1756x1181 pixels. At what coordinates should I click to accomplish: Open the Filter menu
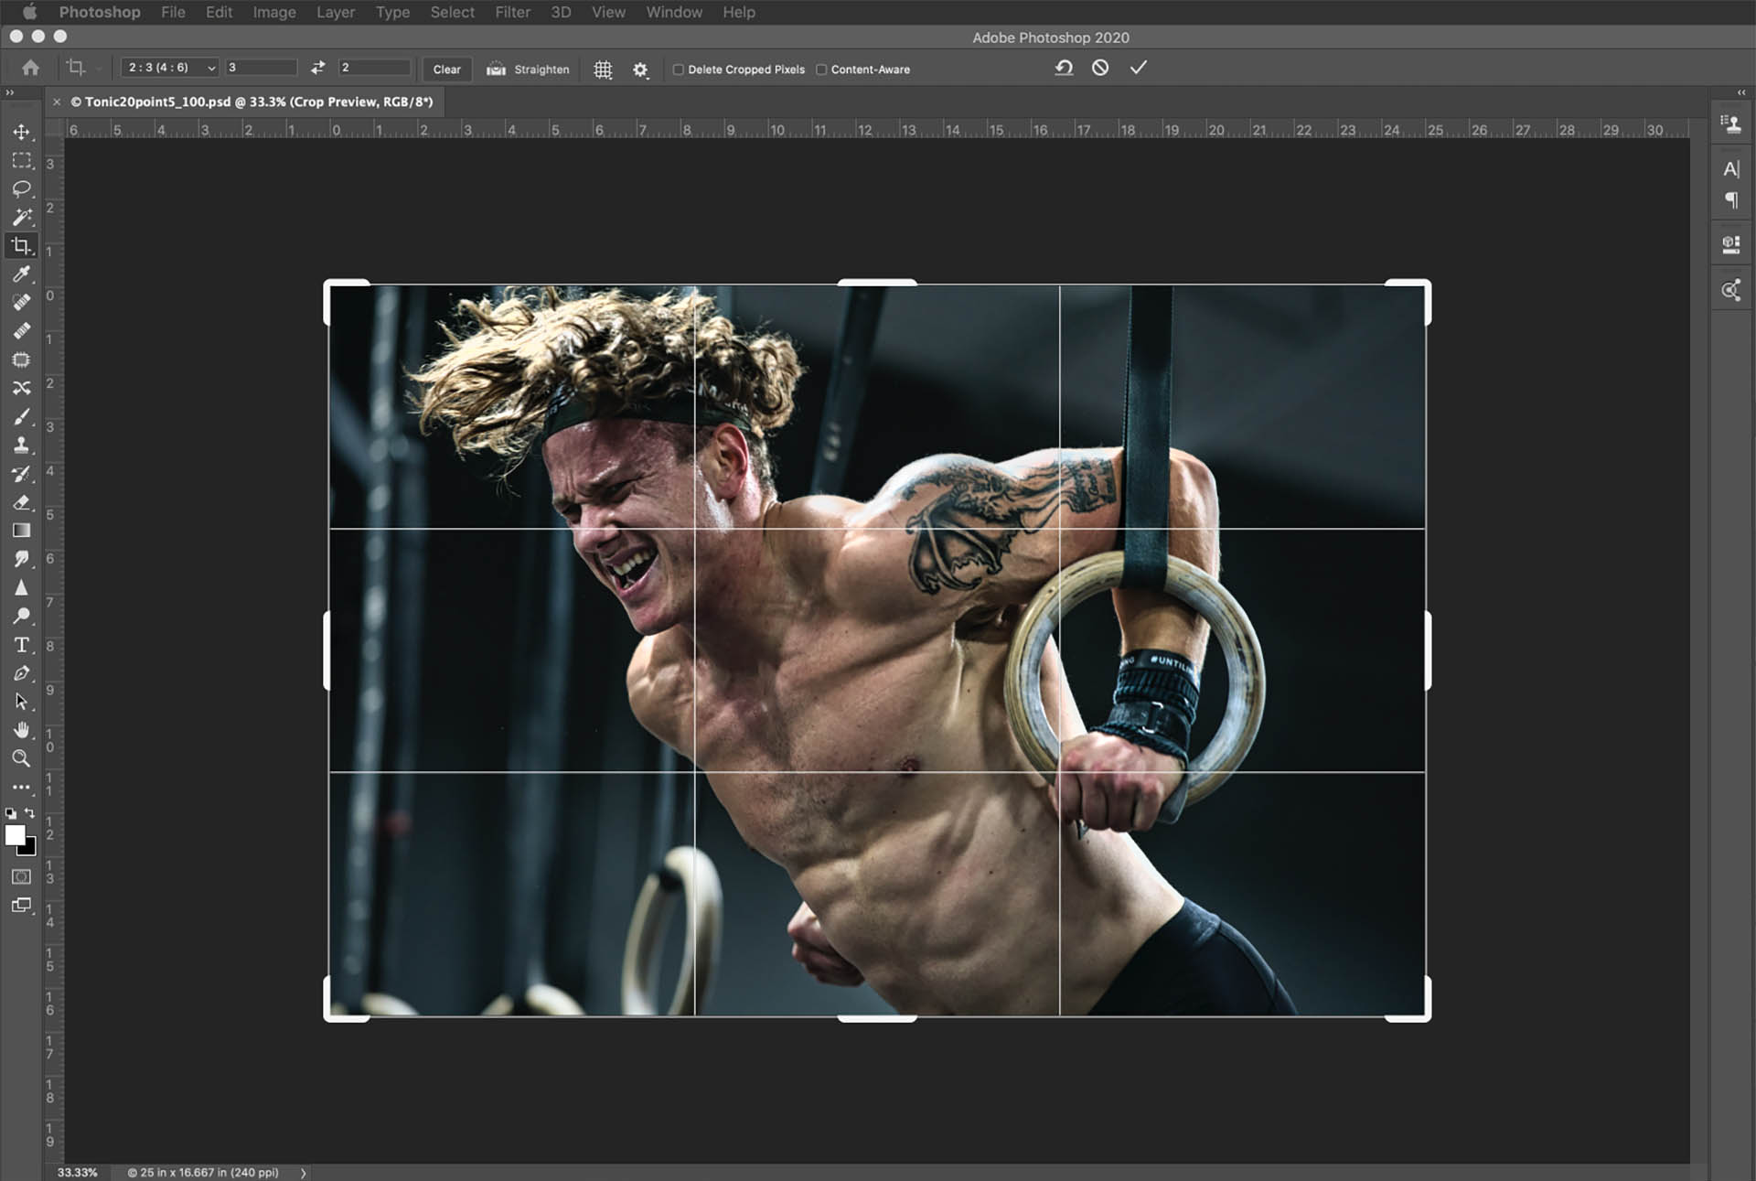click(512, 12)
